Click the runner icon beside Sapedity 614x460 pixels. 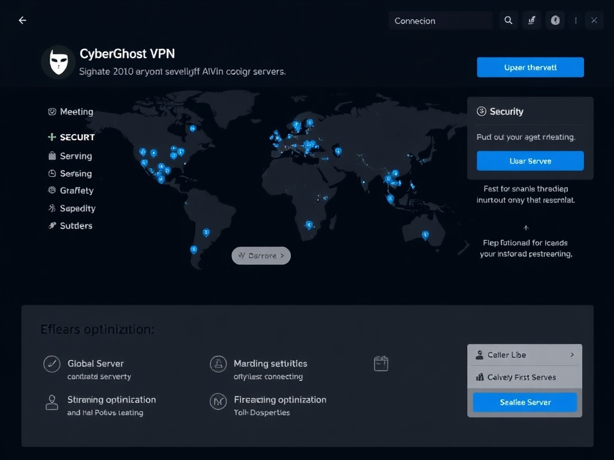[x=52, y=208]
